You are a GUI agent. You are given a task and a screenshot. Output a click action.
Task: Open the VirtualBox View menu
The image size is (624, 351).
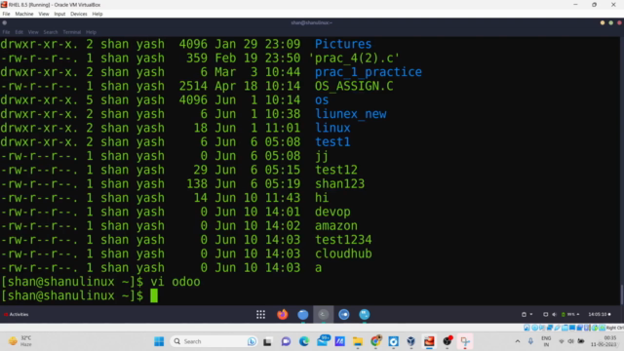(44, 14)
